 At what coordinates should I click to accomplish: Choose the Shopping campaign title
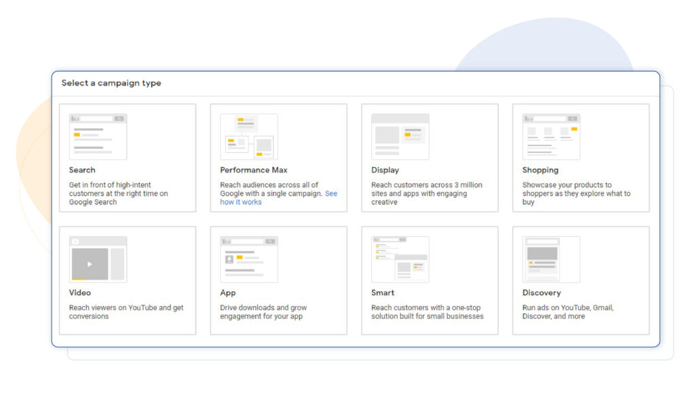point(540,170)
